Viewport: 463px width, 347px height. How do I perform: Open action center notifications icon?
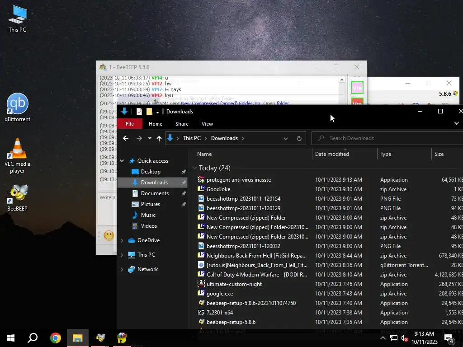[x=449, y=338]
